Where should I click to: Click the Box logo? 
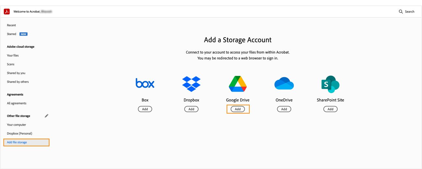point(145,83)
